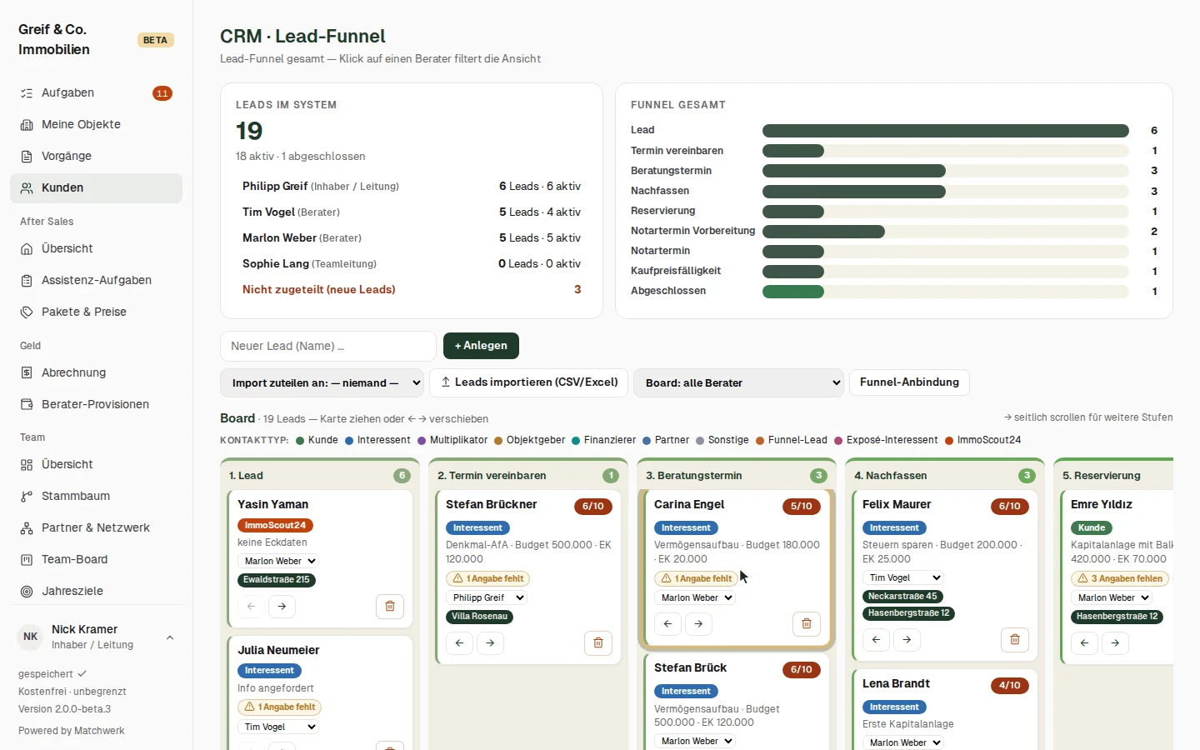This screenshot has width=1200, height=750.
Task: Go to Meine Objekte
Action: click(96, 125)
